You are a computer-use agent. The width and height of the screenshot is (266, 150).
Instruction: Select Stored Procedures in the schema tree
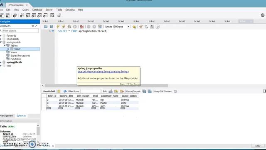click(20, 55)
